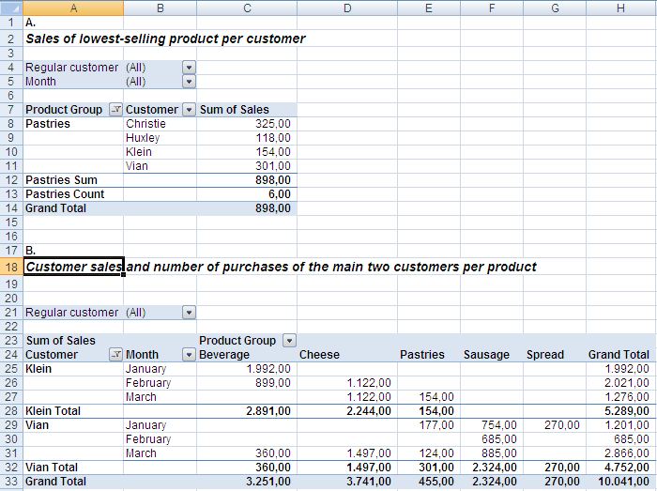Screen dimensions: 657x491
Task: Select column C header
Action: [x=247, y=8]
